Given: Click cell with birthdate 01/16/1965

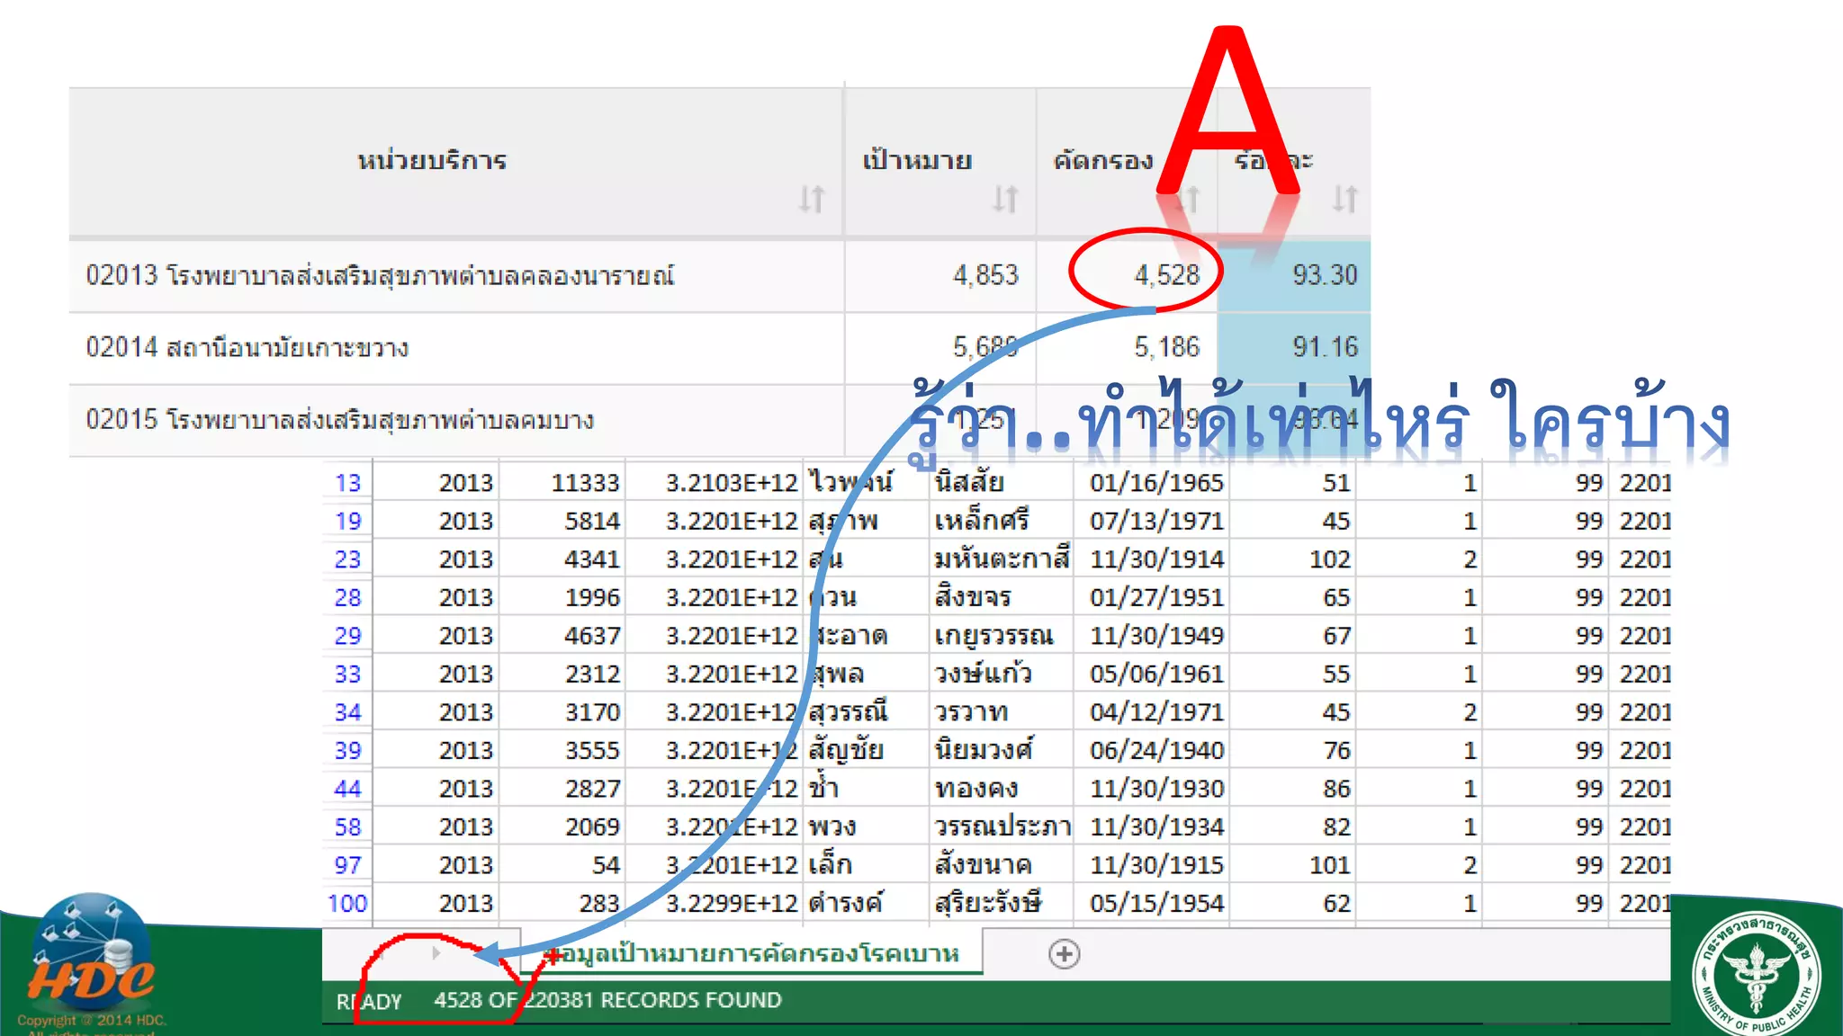Looking at the screenshot, I should (x=1156, y=483).
